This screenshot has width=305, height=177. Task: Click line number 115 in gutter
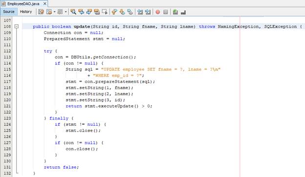7,69
